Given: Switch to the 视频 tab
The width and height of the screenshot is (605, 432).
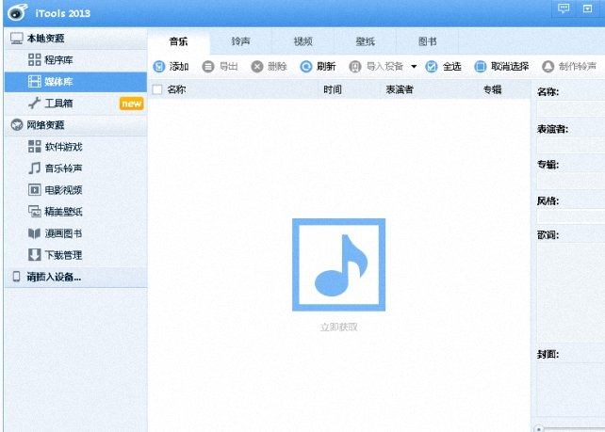Looking at the screenshot, I should (302, 41).
